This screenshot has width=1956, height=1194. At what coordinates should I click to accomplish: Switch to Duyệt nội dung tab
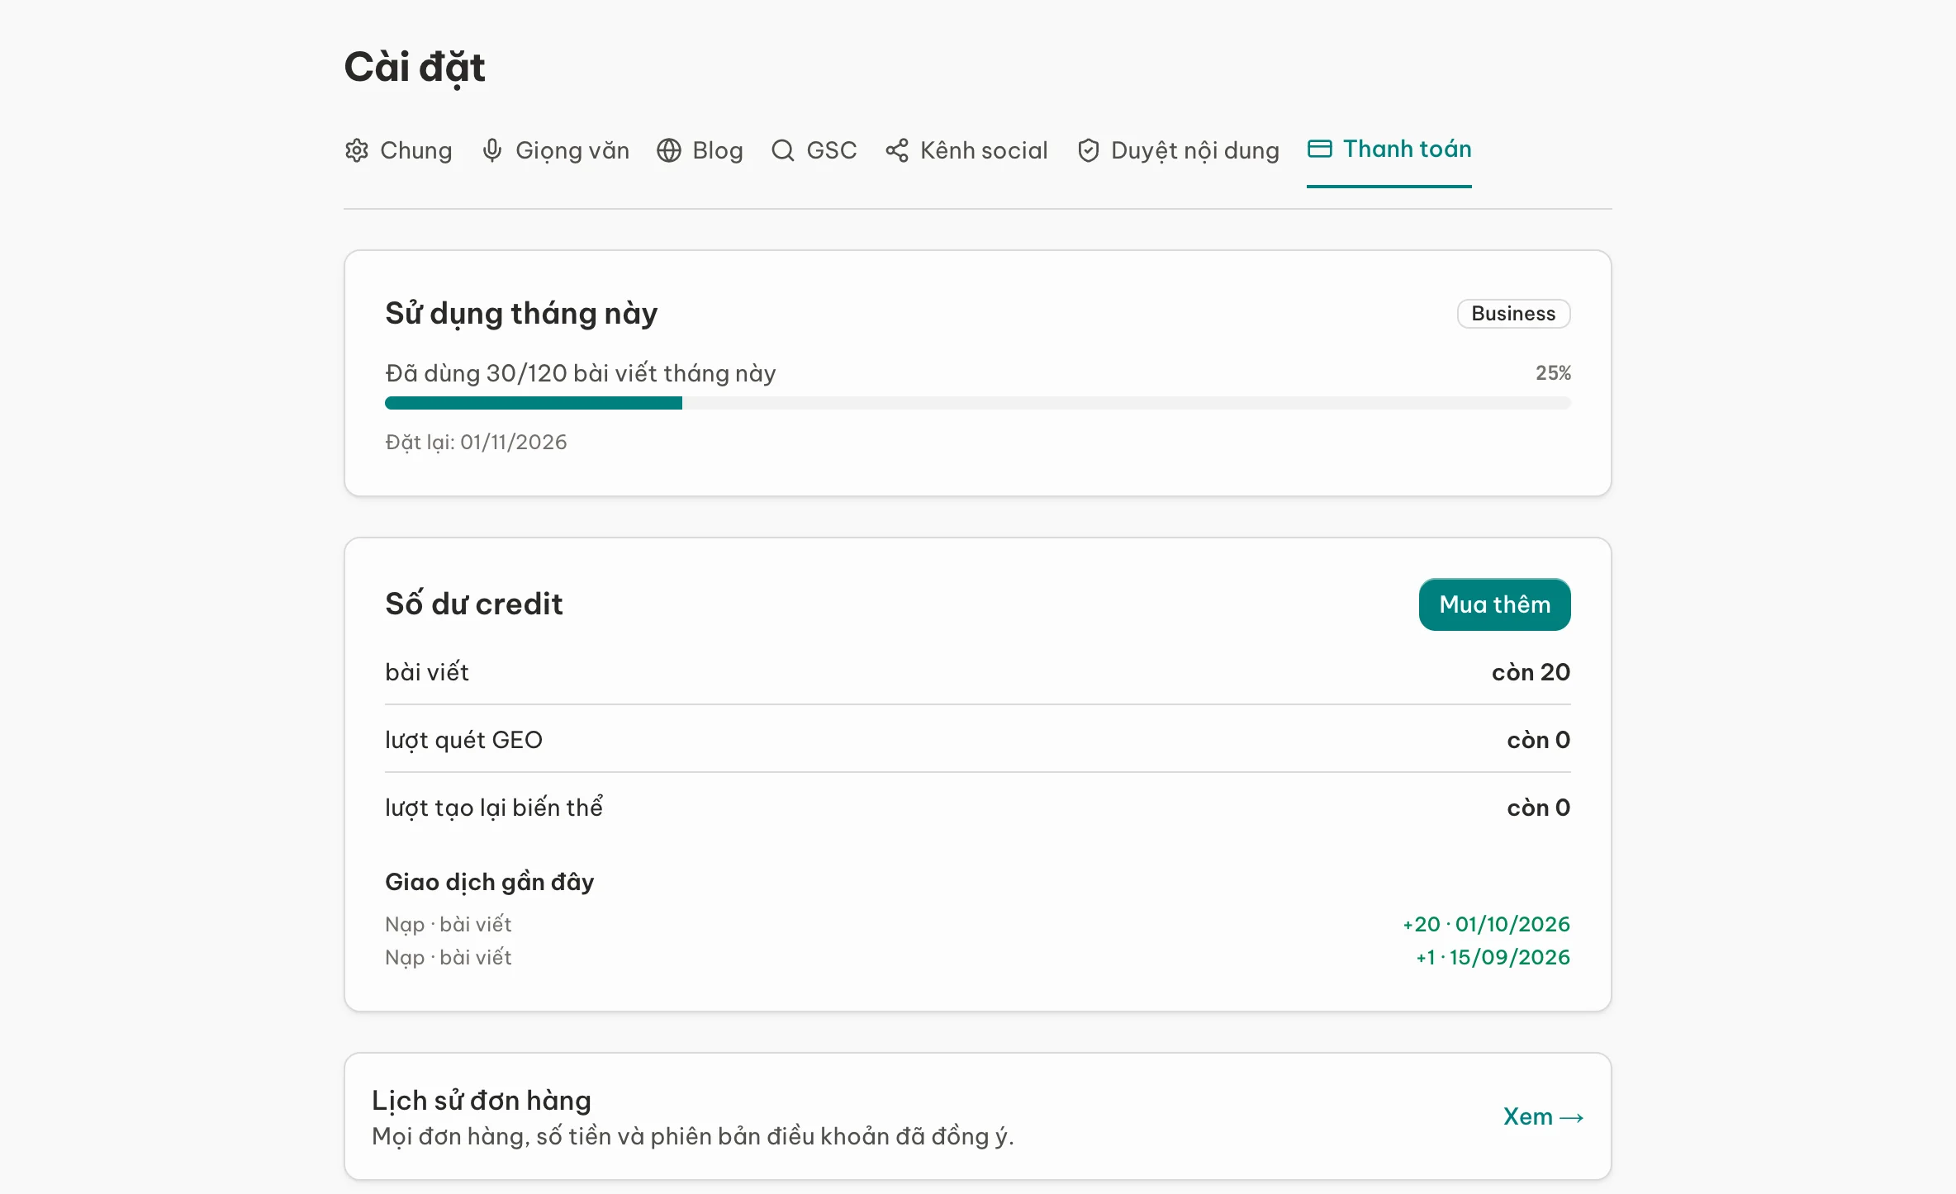click(1178, 150)
